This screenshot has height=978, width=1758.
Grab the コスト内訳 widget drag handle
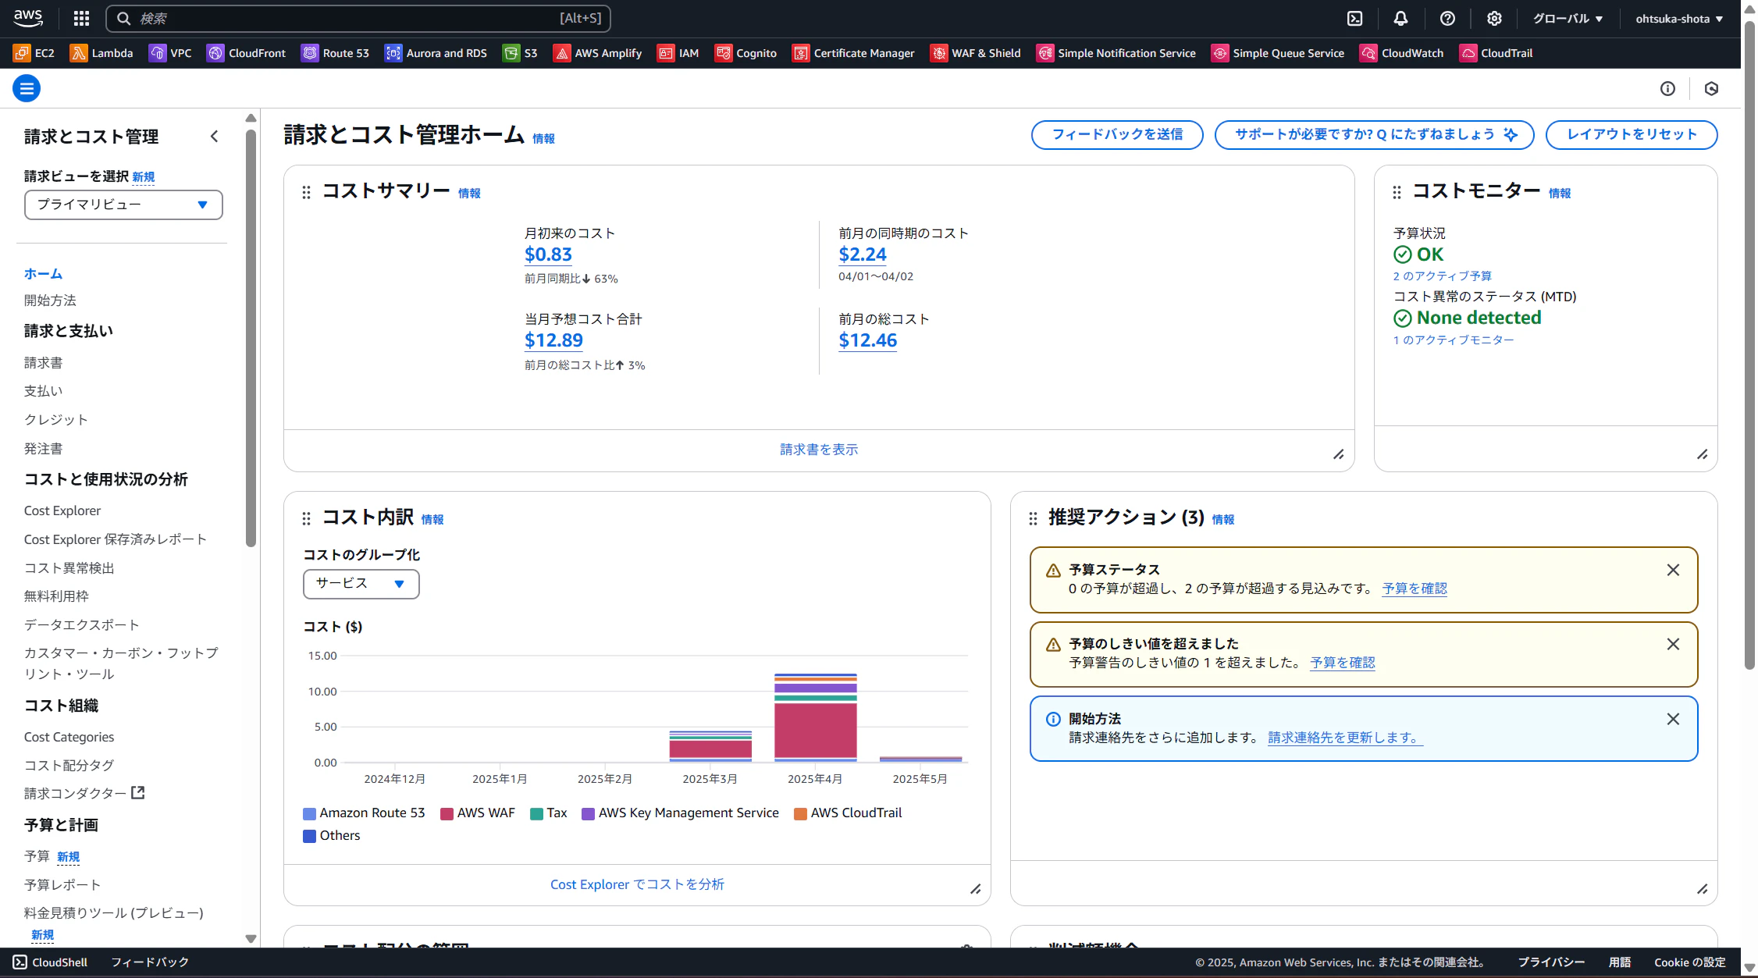[306, 518]
